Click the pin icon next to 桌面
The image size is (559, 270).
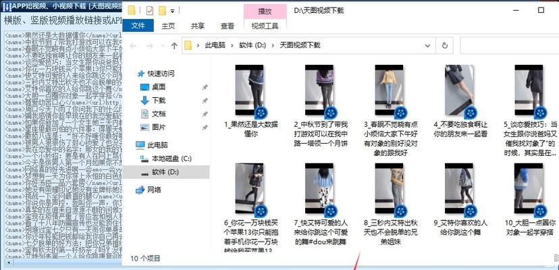coord(205,87)
